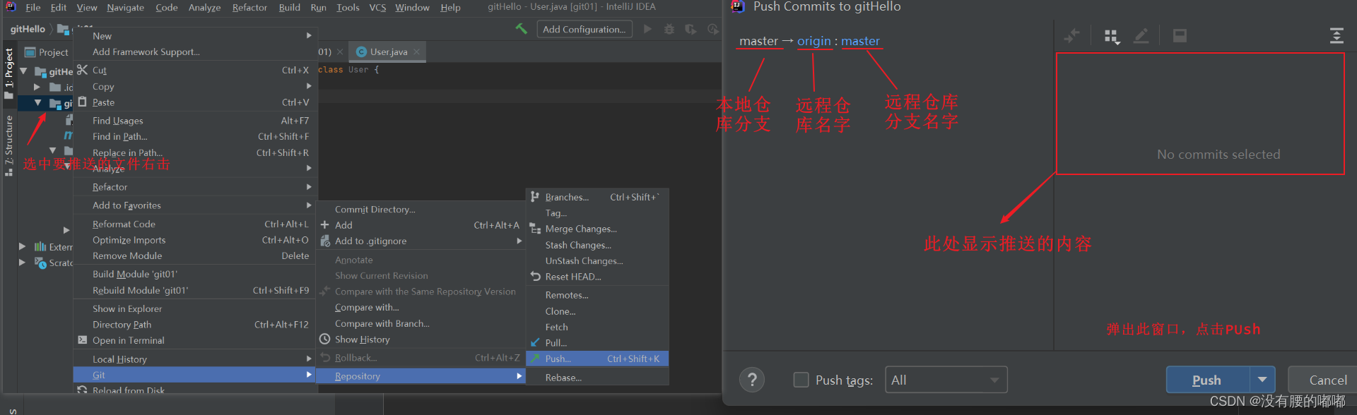The image size is (1357, 415).
Task: Click the scissors icon next to Cut
Action: [83, 70]
